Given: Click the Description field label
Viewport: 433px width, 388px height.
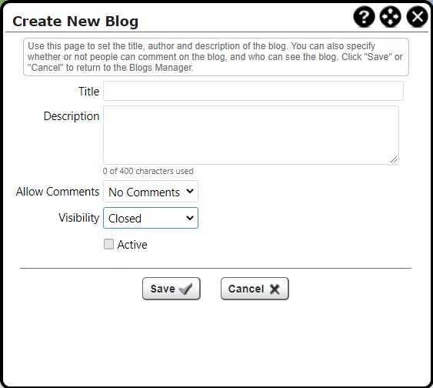Looking at the screenshot, I should pyautogui.click(x=72, y=116).
